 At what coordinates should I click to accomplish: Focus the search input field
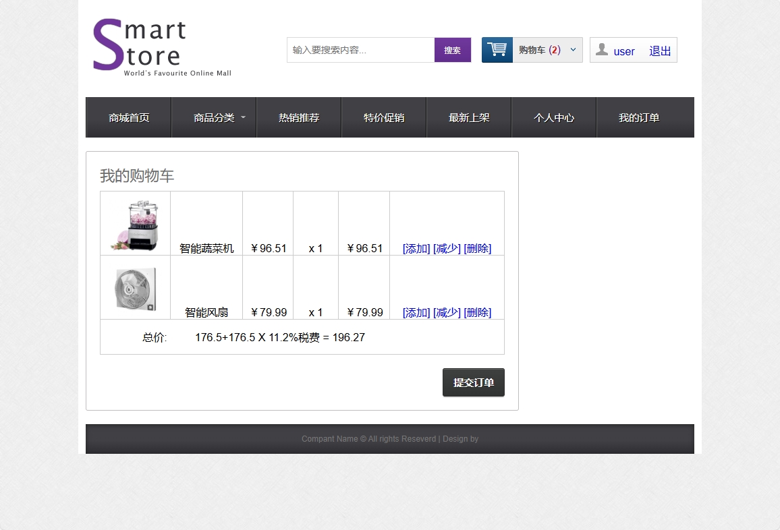(x=360, y=51)
